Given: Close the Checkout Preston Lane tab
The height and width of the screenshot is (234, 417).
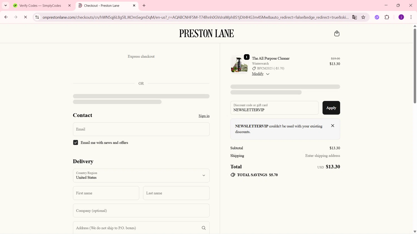Looking at the screenshot, I should coord(134,6).
